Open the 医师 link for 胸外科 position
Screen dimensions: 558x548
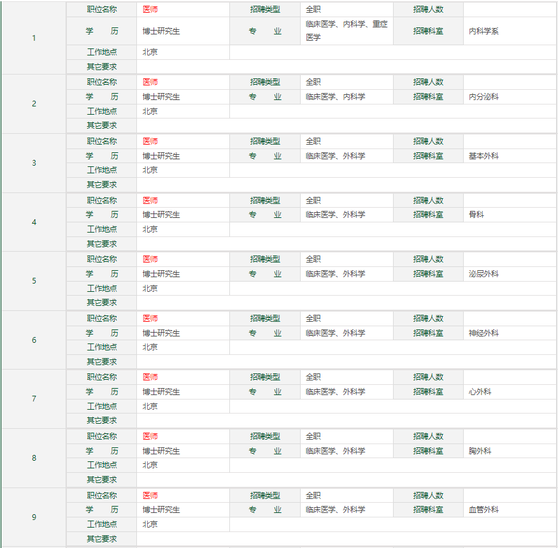click(x=150, y=436)
